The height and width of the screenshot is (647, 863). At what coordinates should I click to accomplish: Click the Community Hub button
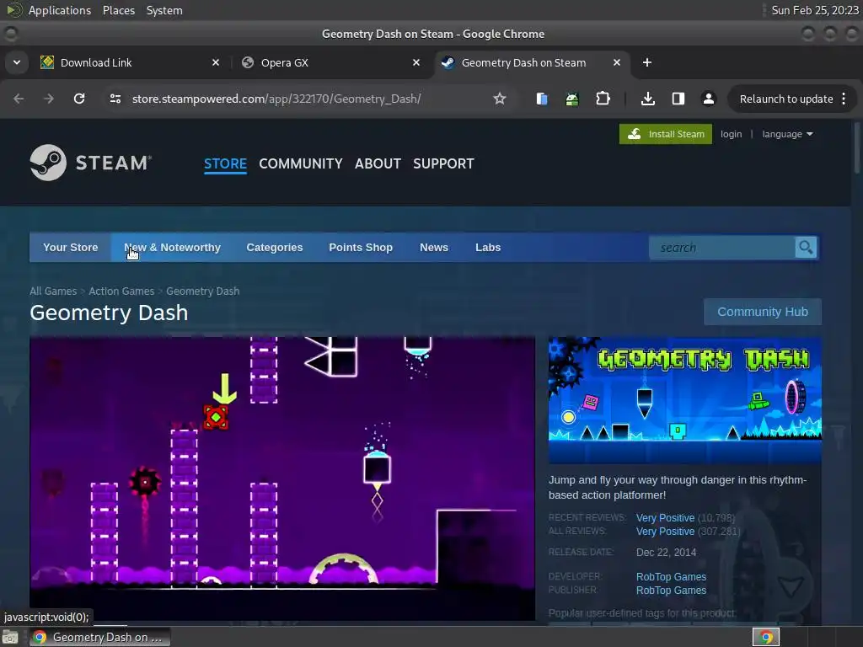(762, 312)
